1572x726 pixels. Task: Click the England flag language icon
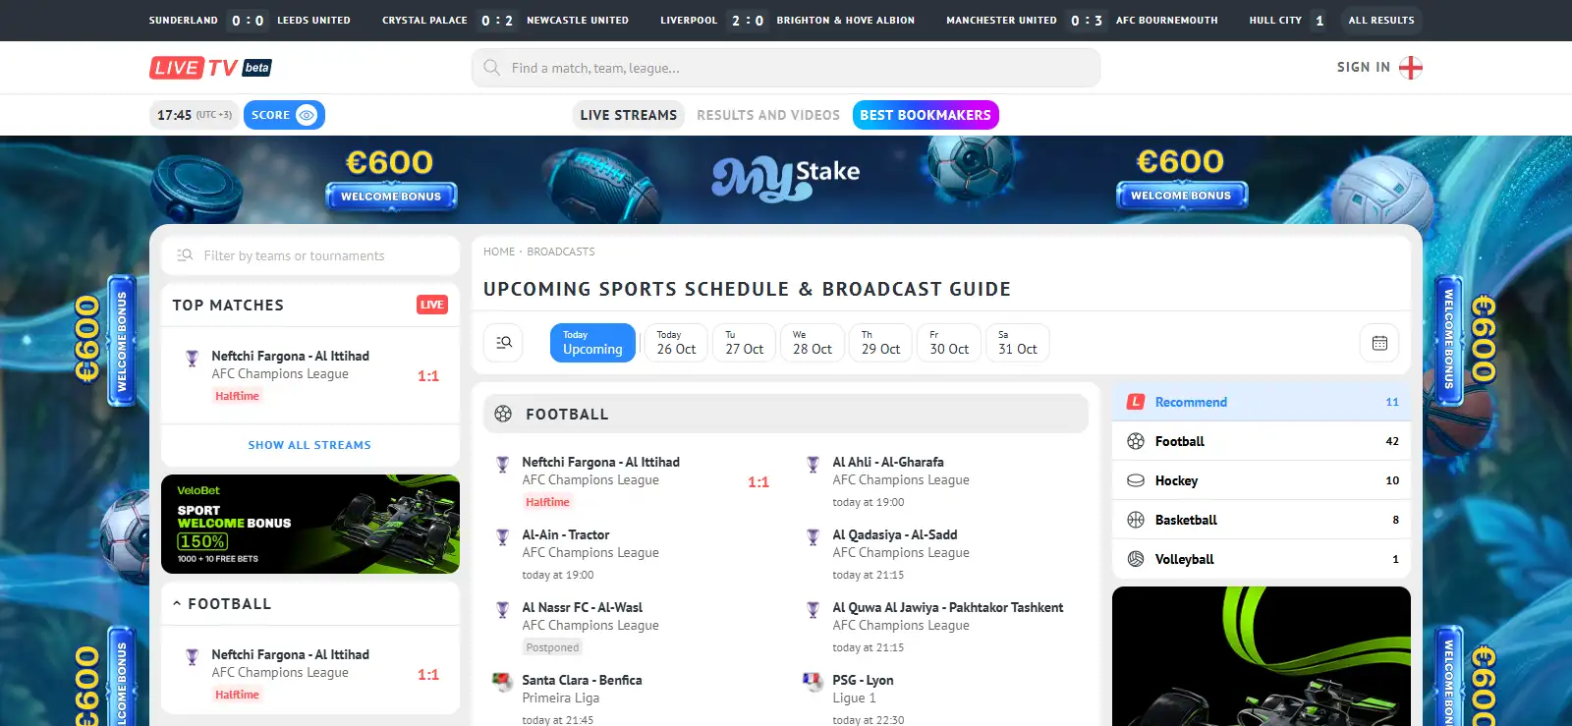pos(1411,68)
